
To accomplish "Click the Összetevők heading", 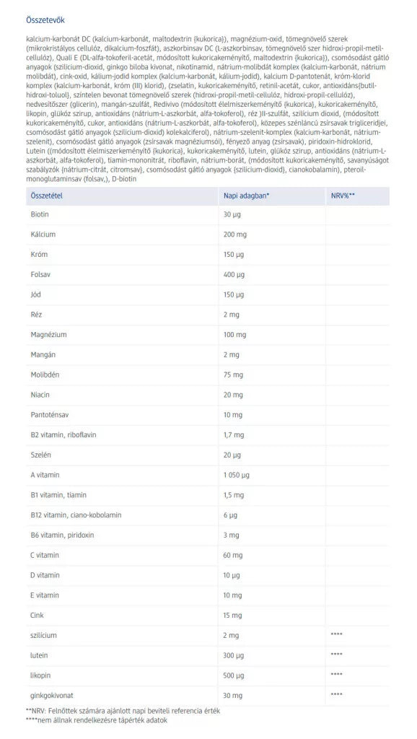I will point(45,20).
